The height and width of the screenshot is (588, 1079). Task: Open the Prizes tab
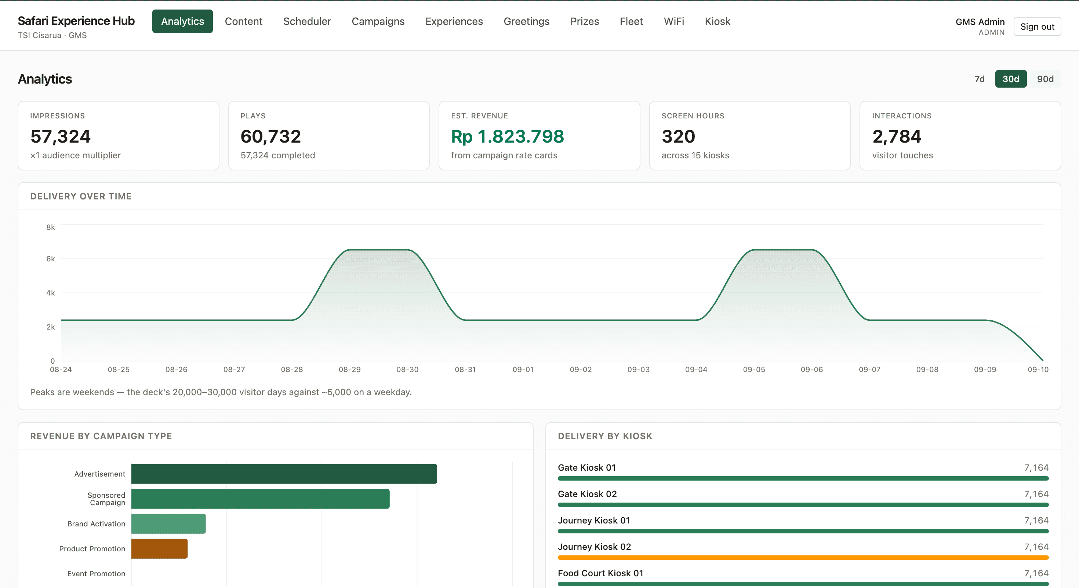click(584, 21)
